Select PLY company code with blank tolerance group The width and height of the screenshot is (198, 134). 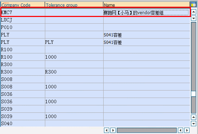click(x=23, y=35)
